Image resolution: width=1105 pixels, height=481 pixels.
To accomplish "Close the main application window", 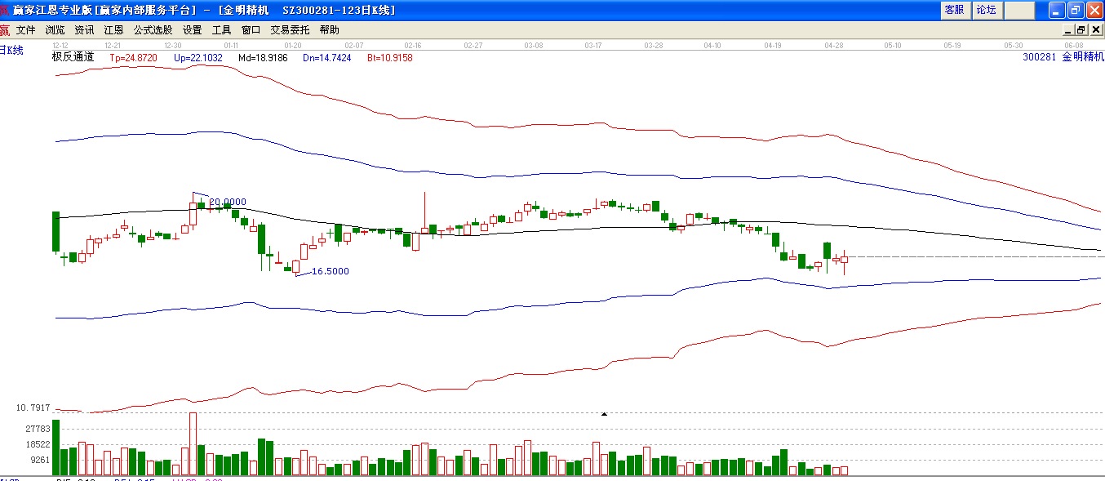I will coord(1094,10).
